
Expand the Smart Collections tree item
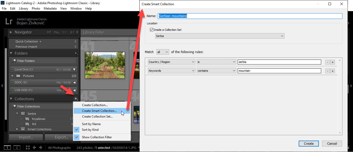17,129
